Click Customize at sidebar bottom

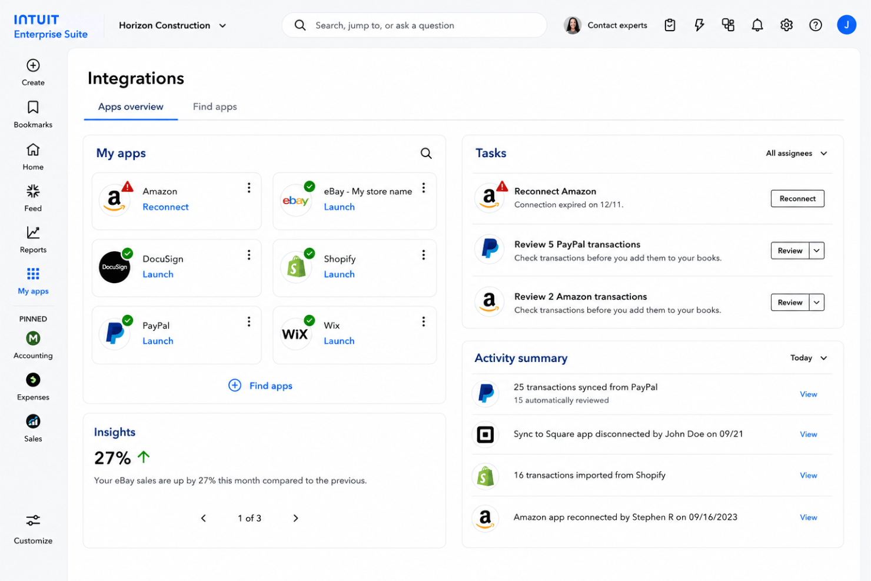[33, 529]
